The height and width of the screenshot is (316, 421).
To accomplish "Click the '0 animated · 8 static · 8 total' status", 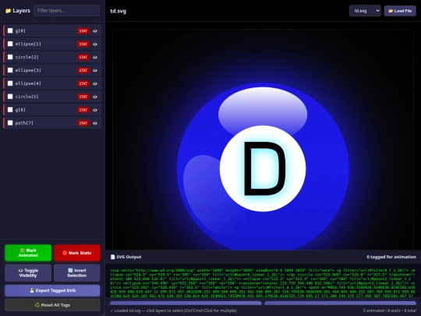I will [x=390, y=311].
